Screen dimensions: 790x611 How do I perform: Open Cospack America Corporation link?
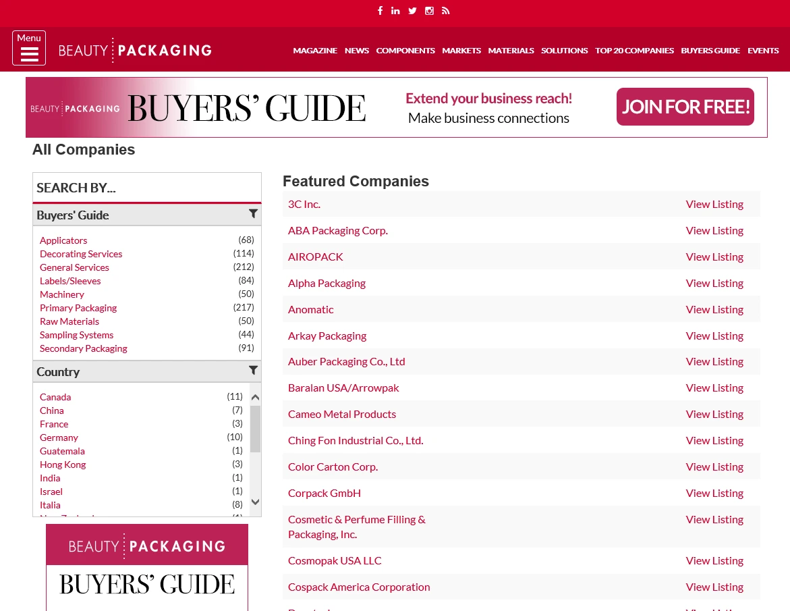tap(359, 587)
